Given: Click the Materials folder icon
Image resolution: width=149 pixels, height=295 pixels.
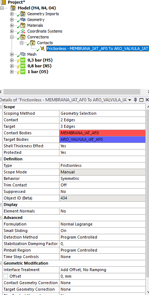Looking at the screenshot, I should tap(23, 25).
